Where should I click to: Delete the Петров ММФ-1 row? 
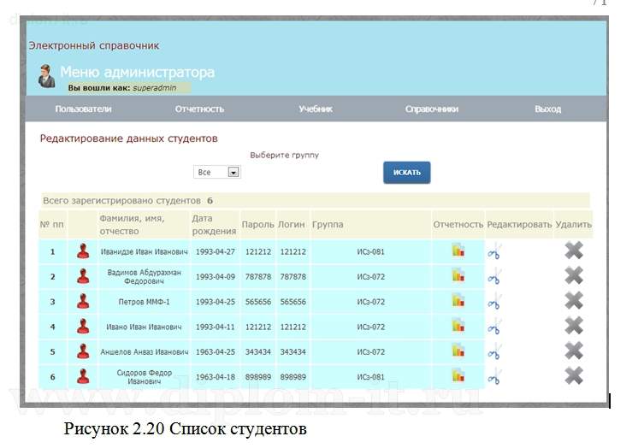pos(574,301)
